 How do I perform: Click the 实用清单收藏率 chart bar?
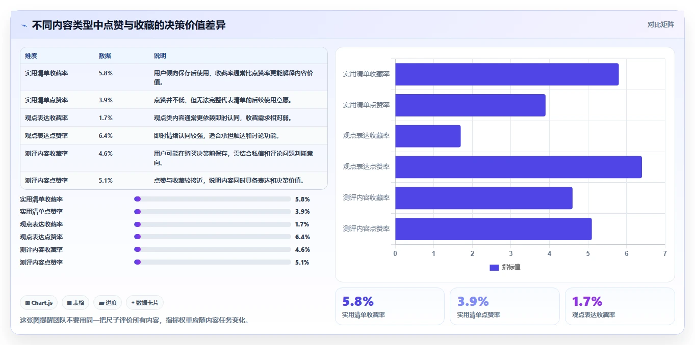click(507, 74)
